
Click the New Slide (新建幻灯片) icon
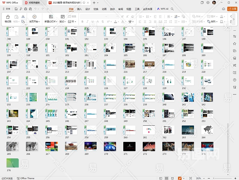pos(51,17)
